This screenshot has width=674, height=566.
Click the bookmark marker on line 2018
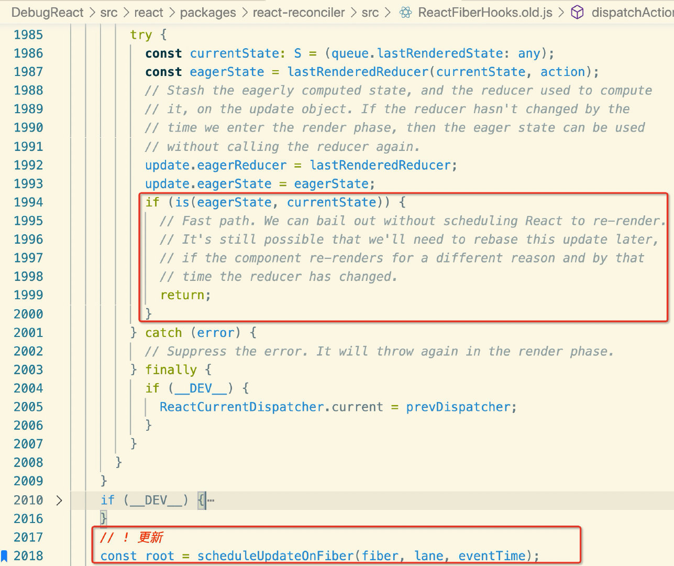click(4, 556)
